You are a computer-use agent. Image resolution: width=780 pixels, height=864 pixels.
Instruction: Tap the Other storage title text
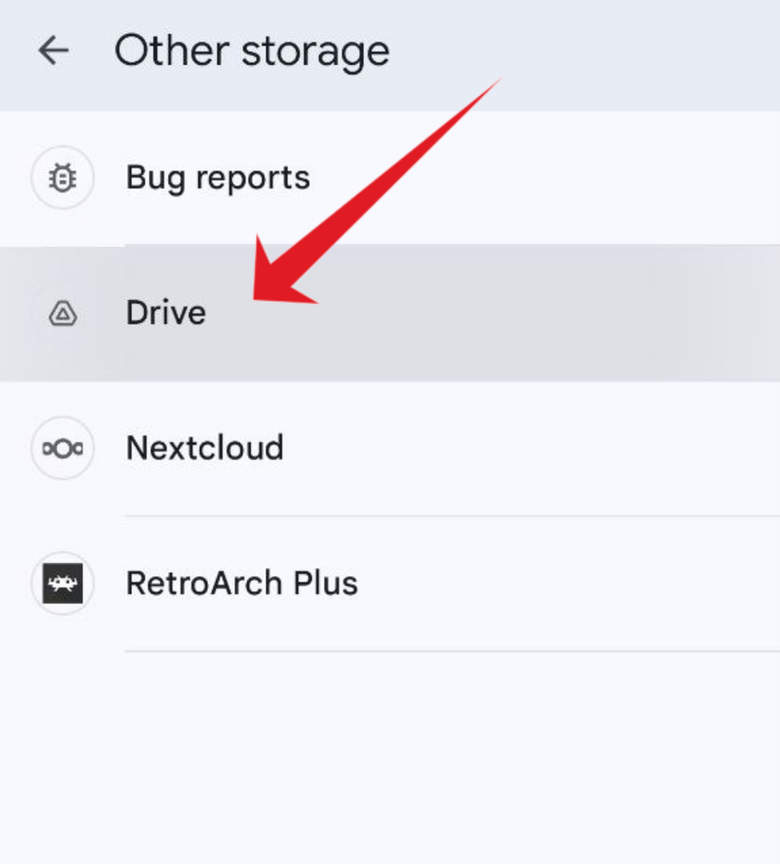[x=253, y=50]
